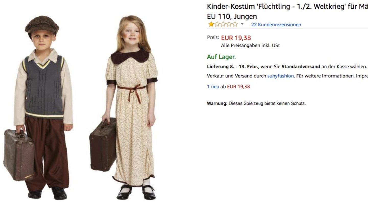Click the fifth empty rating star

pos(235,24)
